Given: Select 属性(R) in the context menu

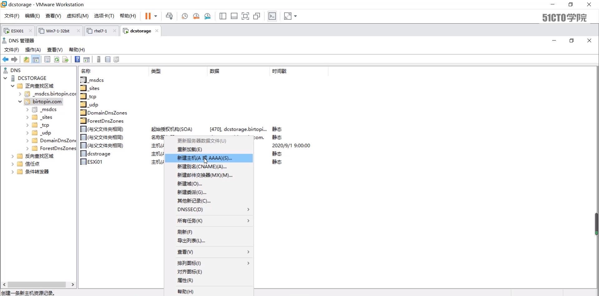Looking at the screenshot, I should tap(209, 280).
